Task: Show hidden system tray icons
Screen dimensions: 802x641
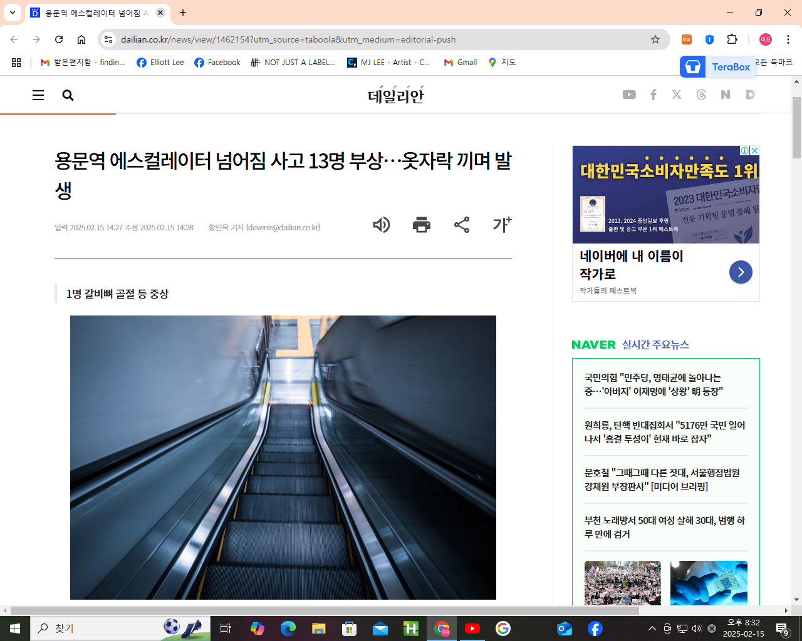Action: (652, 628)
